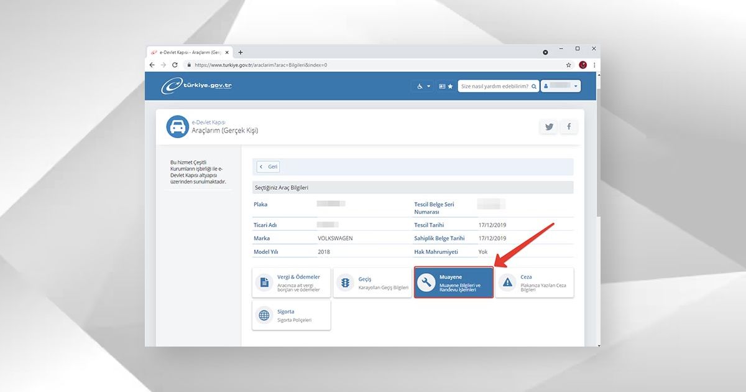Expand the accessibility options dropdown
This screenshot has width=746, height=392.
(x=423, y=86)
